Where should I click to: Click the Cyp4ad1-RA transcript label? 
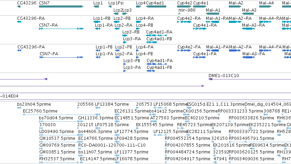(159, 32)
